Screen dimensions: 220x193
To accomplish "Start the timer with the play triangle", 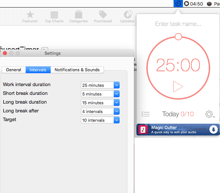I will point(178,87).
